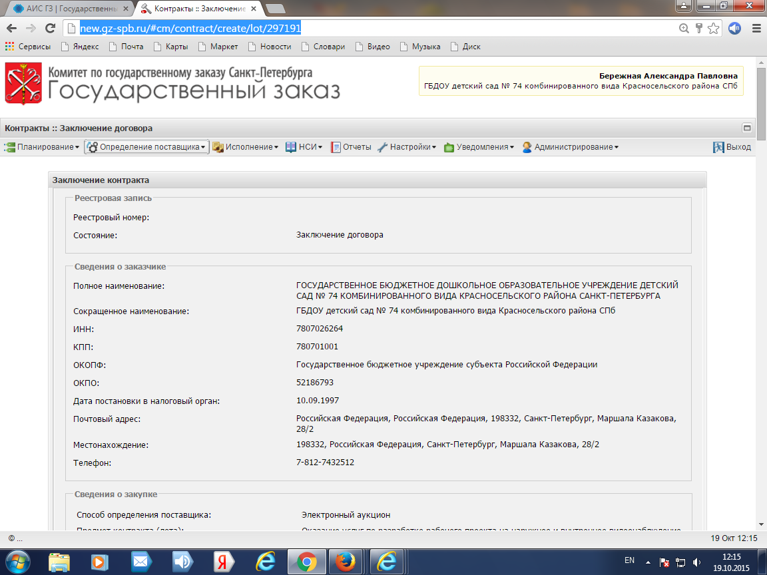Screen dimensions: 767x575
Task: Open Уведомления notifications dropdown
Action: click(x=479, y=147)
